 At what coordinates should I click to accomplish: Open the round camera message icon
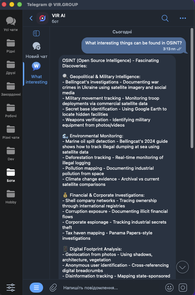click(x=183, y=288)
